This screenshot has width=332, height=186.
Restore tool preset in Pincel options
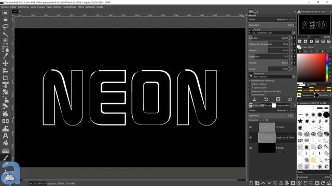coord(266,99)
